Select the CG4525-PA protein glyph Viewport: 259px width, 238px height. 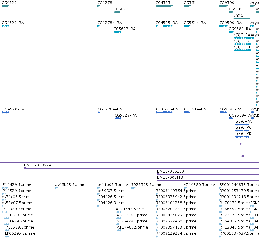click(x=164, y=113)
